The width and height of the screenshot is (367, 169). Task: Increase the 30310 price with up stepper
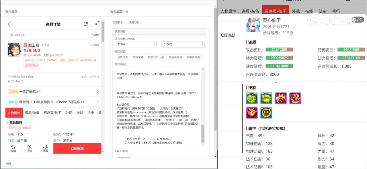click(x=156, y=43)
